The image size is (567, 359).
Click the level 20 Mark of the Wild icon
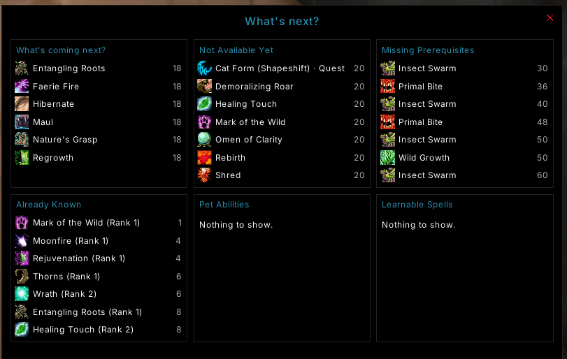204,122
